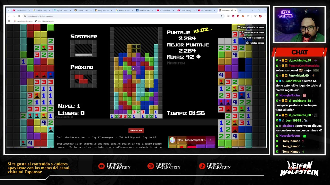
Task: Open the Chrome extensions puzzle icon
Action: tap(248, 16)
